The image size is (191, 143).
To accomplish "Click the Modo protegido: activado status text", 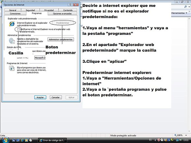I will coord(123,135).
